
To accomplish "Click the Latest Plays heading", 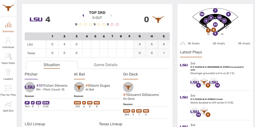I will 191,52.
